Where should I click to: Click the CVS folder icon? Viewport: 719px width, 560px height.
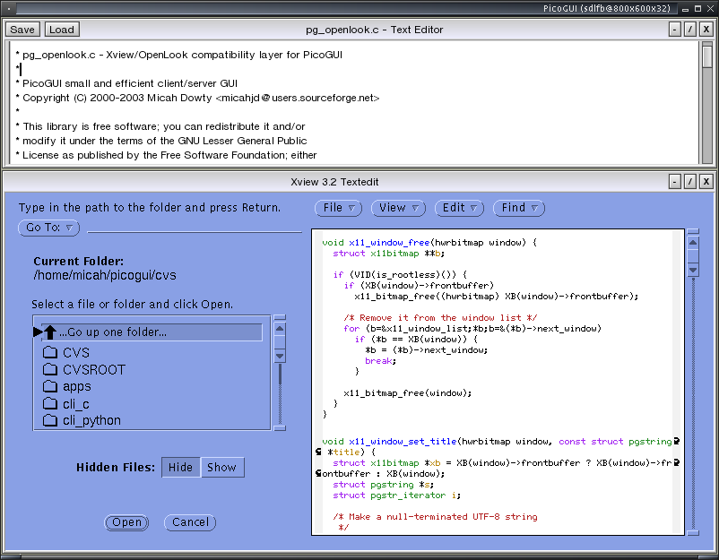coord(49,352)
